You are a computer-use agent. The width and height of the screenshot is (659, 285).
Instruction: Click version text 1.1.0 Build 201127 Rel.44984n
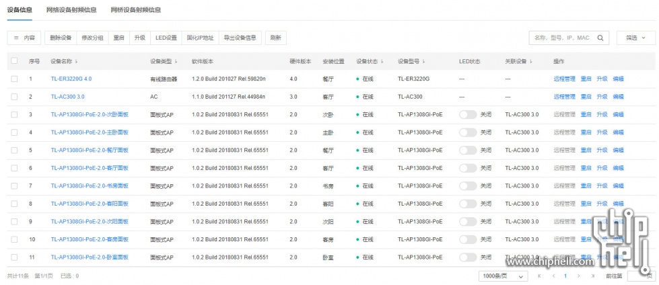[229, 97]
